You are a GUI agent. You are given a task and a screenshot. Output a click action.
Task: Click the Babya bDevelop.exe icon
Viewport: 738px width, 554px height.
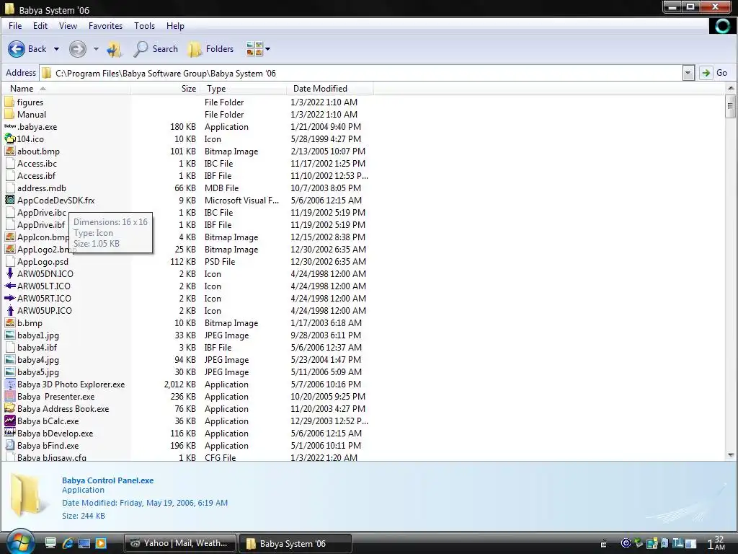9,433
